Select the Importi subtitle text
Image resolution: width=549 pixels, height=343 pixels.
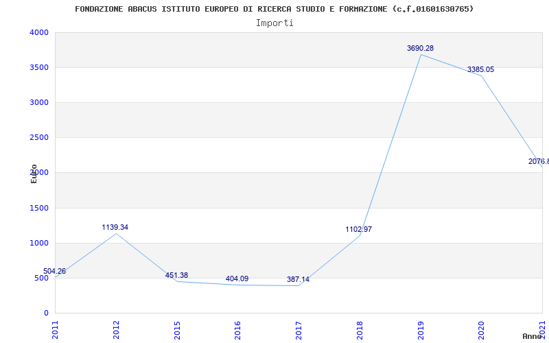point(274,23)
